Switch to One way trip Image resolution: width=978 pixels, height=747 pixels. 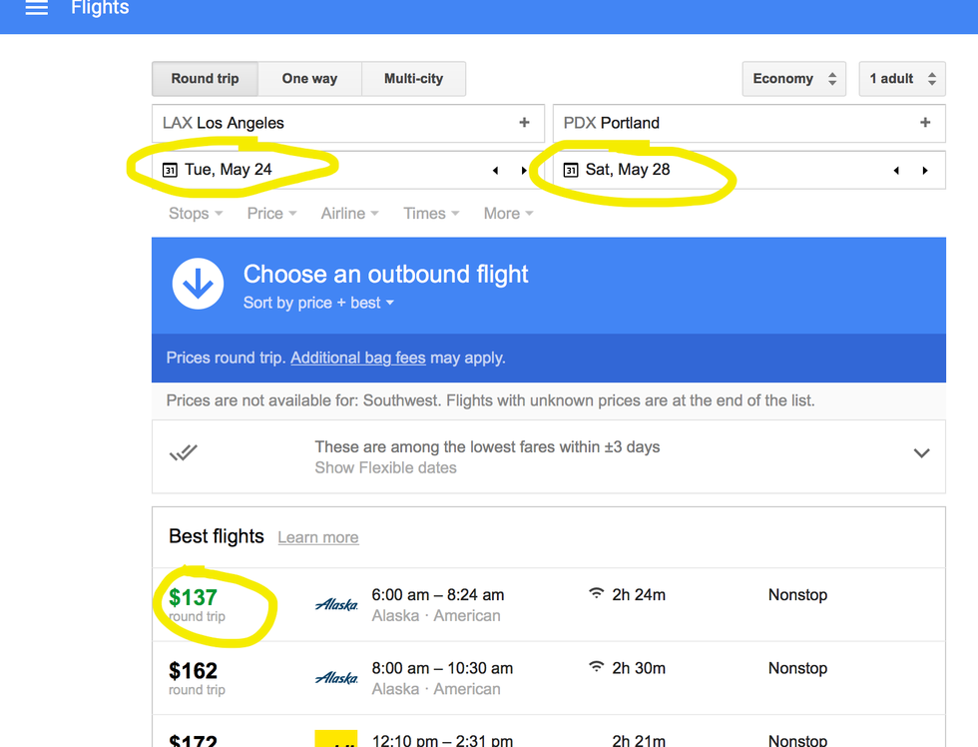click(x=309, y=79)
